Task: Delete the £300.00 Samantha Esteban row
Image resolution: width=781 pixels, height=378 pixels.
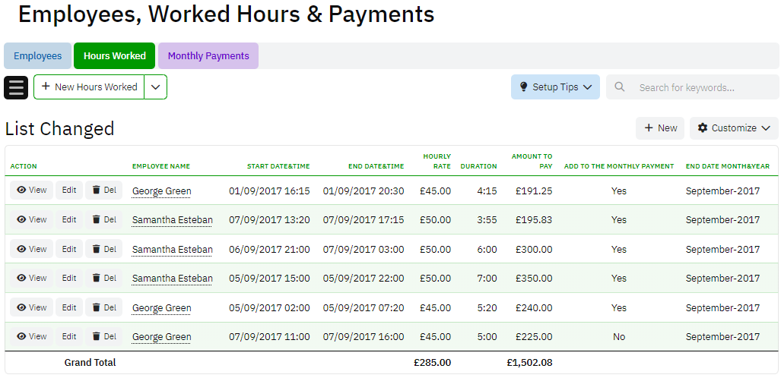Action: pyautogui.click(x=104, y=249)
